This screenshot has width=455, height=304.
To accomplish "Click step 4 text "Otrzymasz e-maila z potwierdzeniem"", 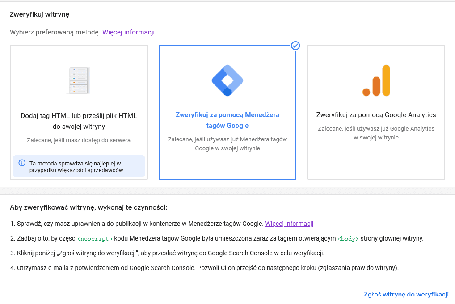I will (204, 268).
